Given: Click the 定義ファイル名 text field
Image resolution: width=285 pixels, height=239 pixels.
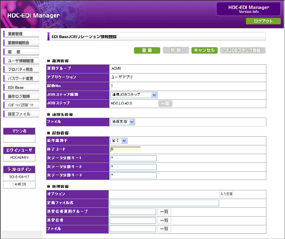Looking at the screenshot, I should (164, 203).
